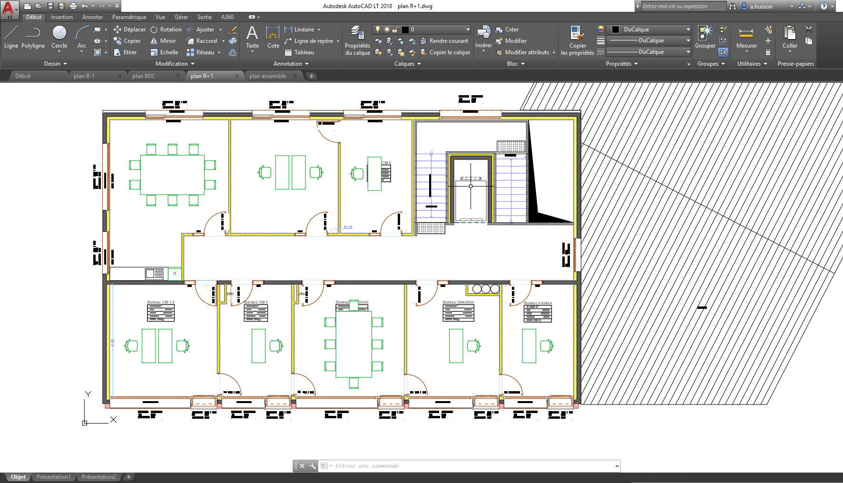Toggle group selection on/off button
The image size is (843, 483).
[x=723, y=52]
